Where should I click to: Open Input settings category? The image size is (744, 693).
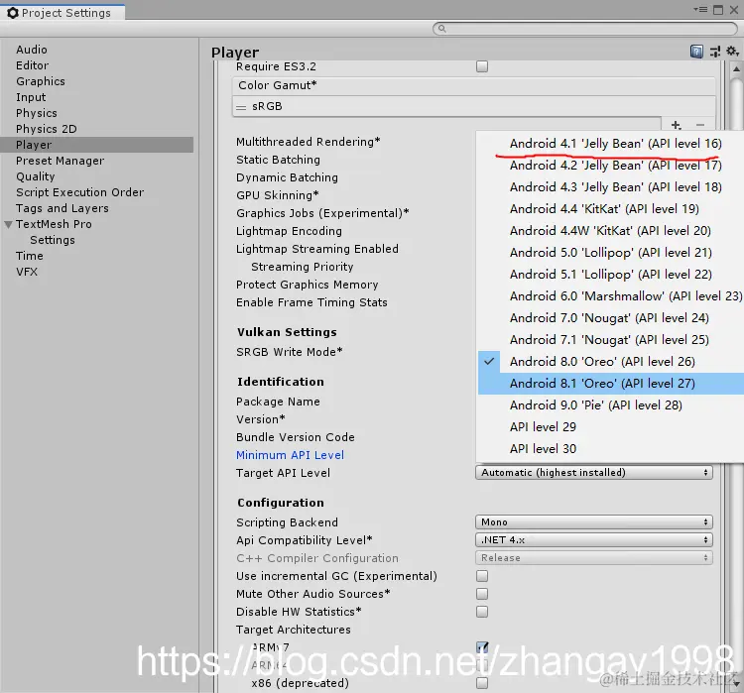(x=31, y=97)
